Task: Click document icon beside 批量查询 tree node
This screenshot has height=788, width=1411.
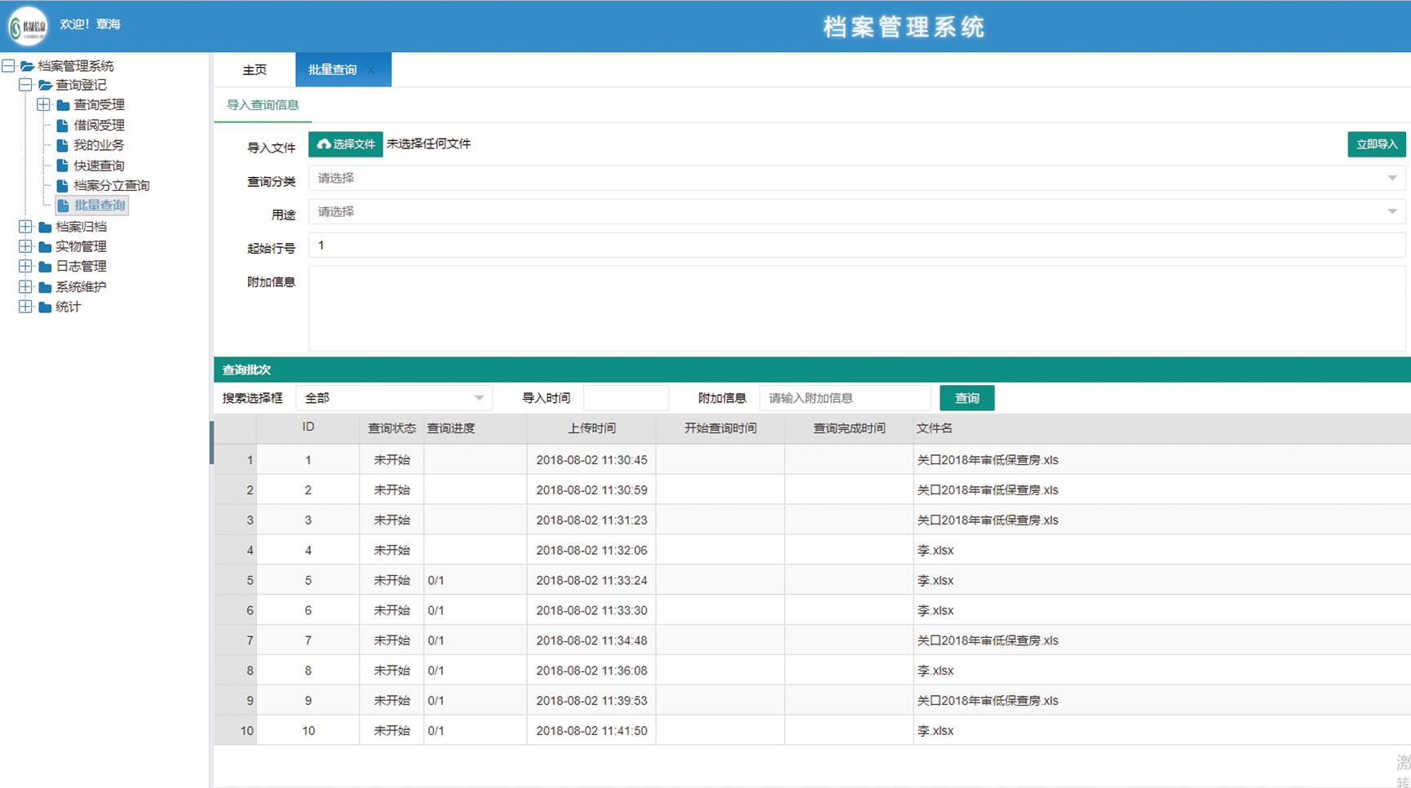Action: point(63,206)
